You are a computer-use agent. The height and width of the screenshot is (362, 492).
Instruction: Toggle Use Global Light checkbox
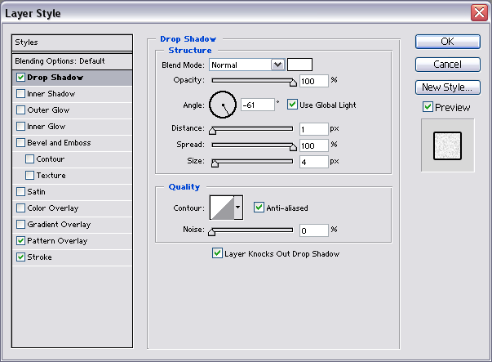click(x=292, y=105)
